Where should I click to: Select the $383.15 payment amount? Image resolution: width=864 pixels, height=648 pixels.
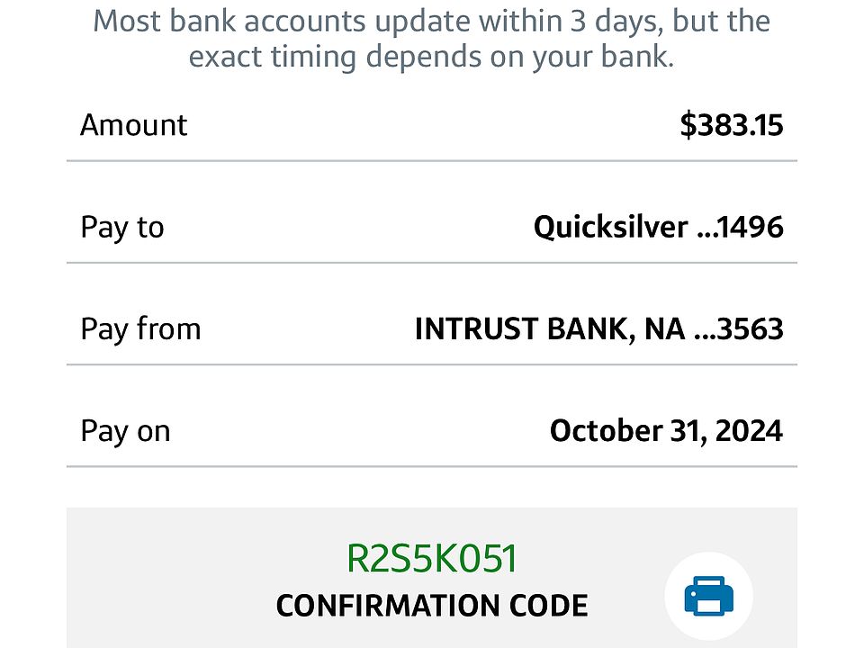tap(731, 124)
